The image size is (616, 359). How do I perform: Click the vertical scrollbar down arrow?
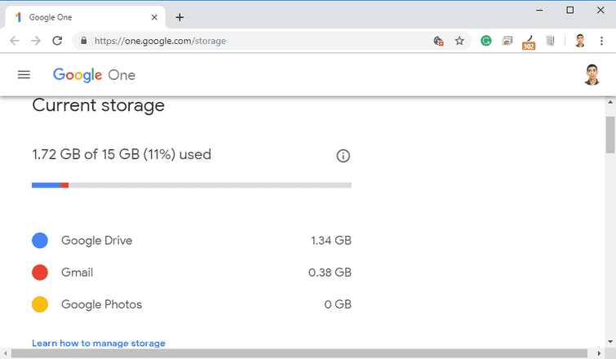click(609, 342)
